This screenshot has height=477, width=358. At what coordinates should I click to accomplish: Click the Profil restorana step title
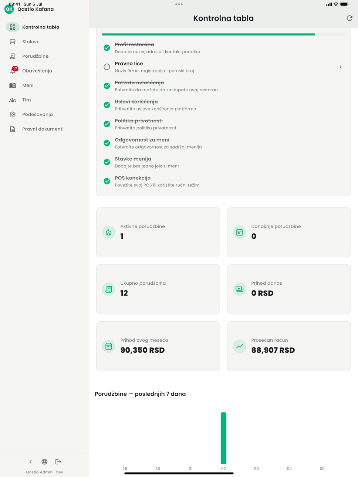click(134, 44)
